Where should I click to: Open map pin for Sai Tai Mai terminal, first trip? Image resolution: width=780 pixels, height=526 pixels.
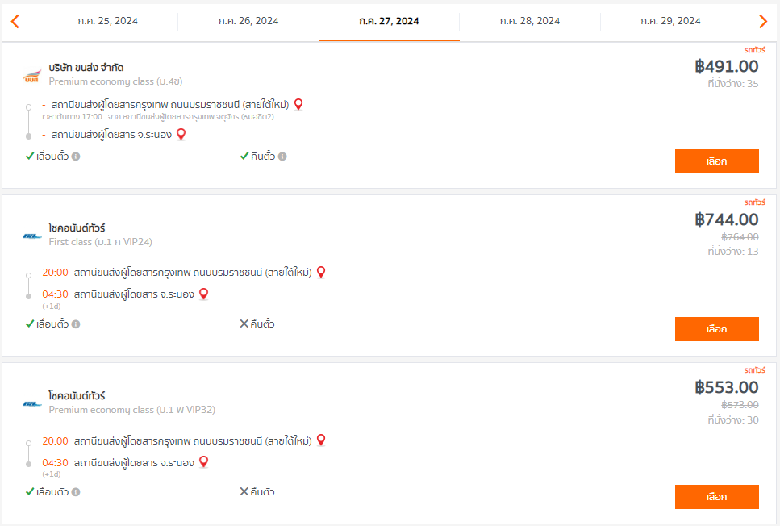pyautogui.click(x=298, y=105)
